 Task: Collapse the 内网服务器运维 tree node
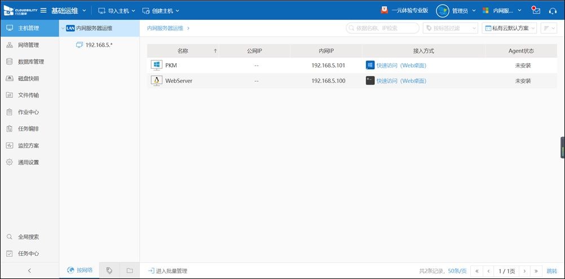[x=62, y=28]
